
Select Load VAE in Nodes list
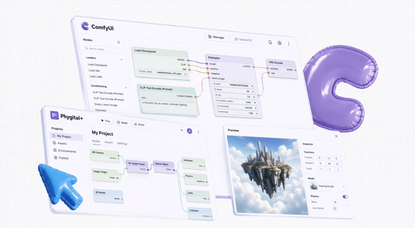[94, 71]
